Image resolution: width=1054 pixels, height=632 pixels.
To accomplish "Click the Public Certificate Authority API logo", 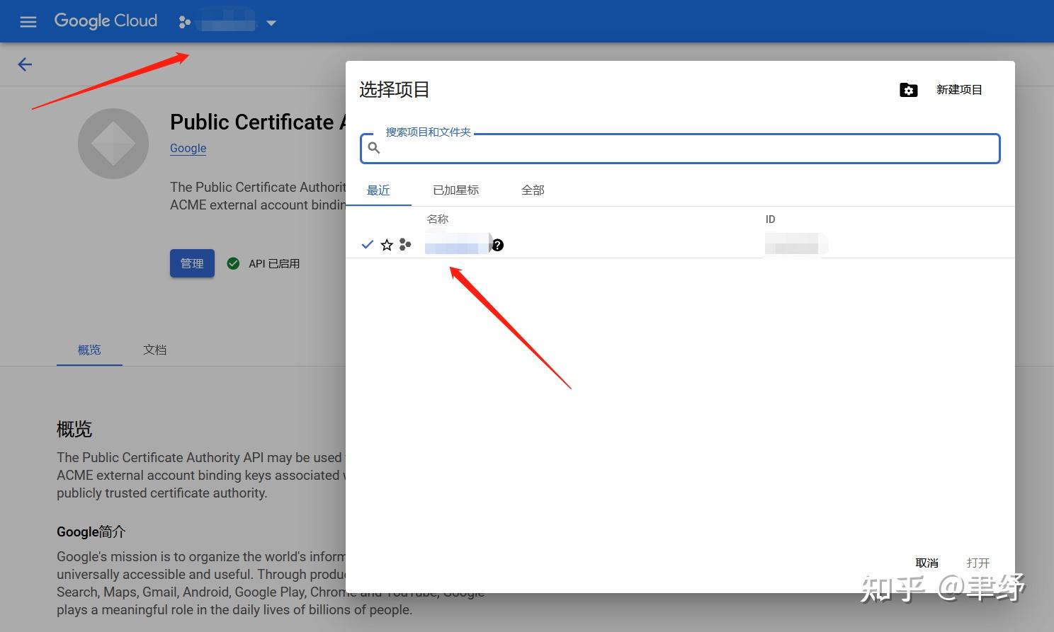I will (113, 144).
